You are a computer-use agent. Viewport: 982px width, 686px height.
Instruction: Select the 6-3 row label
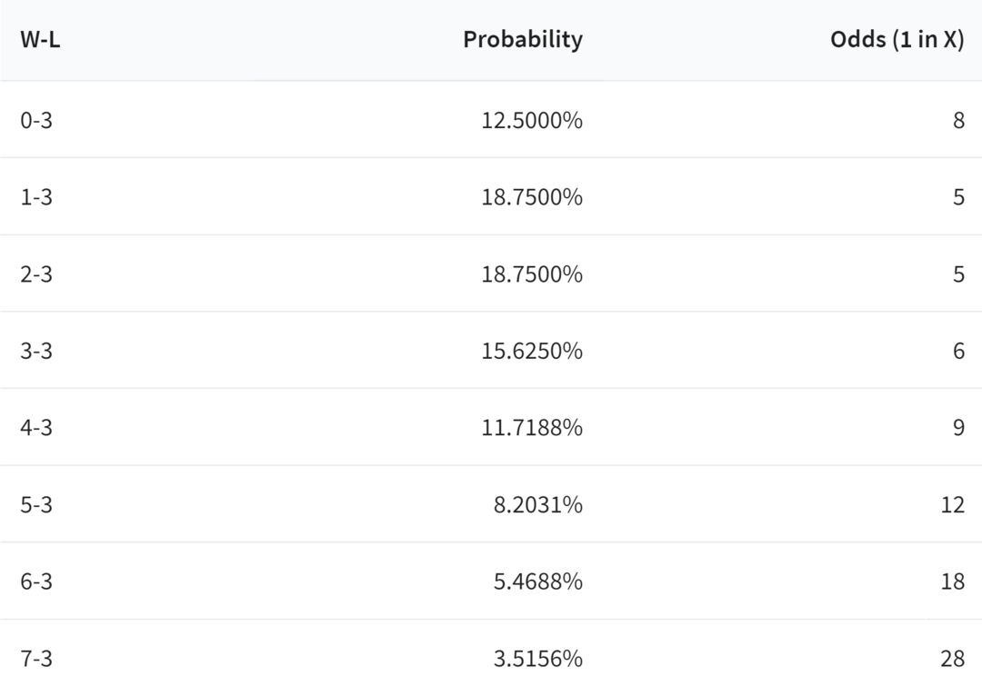point(36,581)
